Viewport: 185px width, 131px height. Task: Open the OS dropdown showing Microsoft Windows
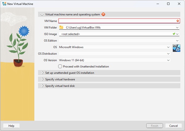(x=168, y=47)
